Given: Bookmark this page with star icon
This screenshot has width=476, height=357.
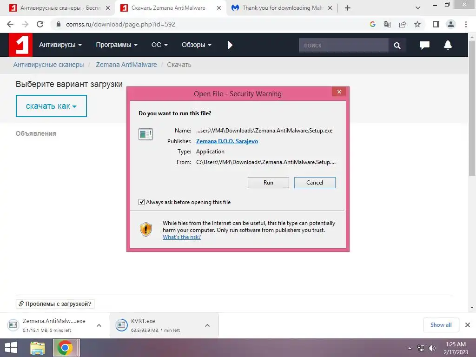Looking at the screenshot, I should pyautogui.click(x=417, y=24).
